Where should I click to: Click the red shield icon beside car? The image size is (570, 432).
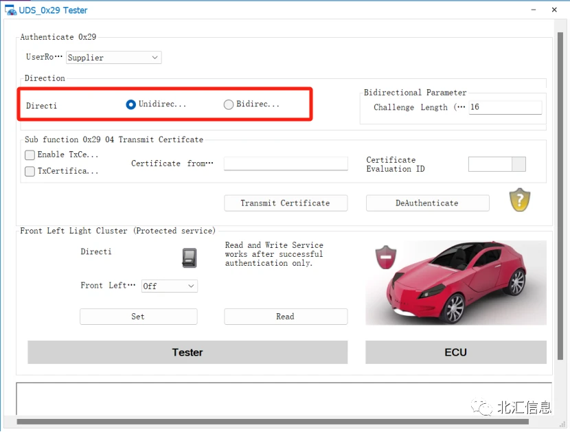(x=385, y=258)
